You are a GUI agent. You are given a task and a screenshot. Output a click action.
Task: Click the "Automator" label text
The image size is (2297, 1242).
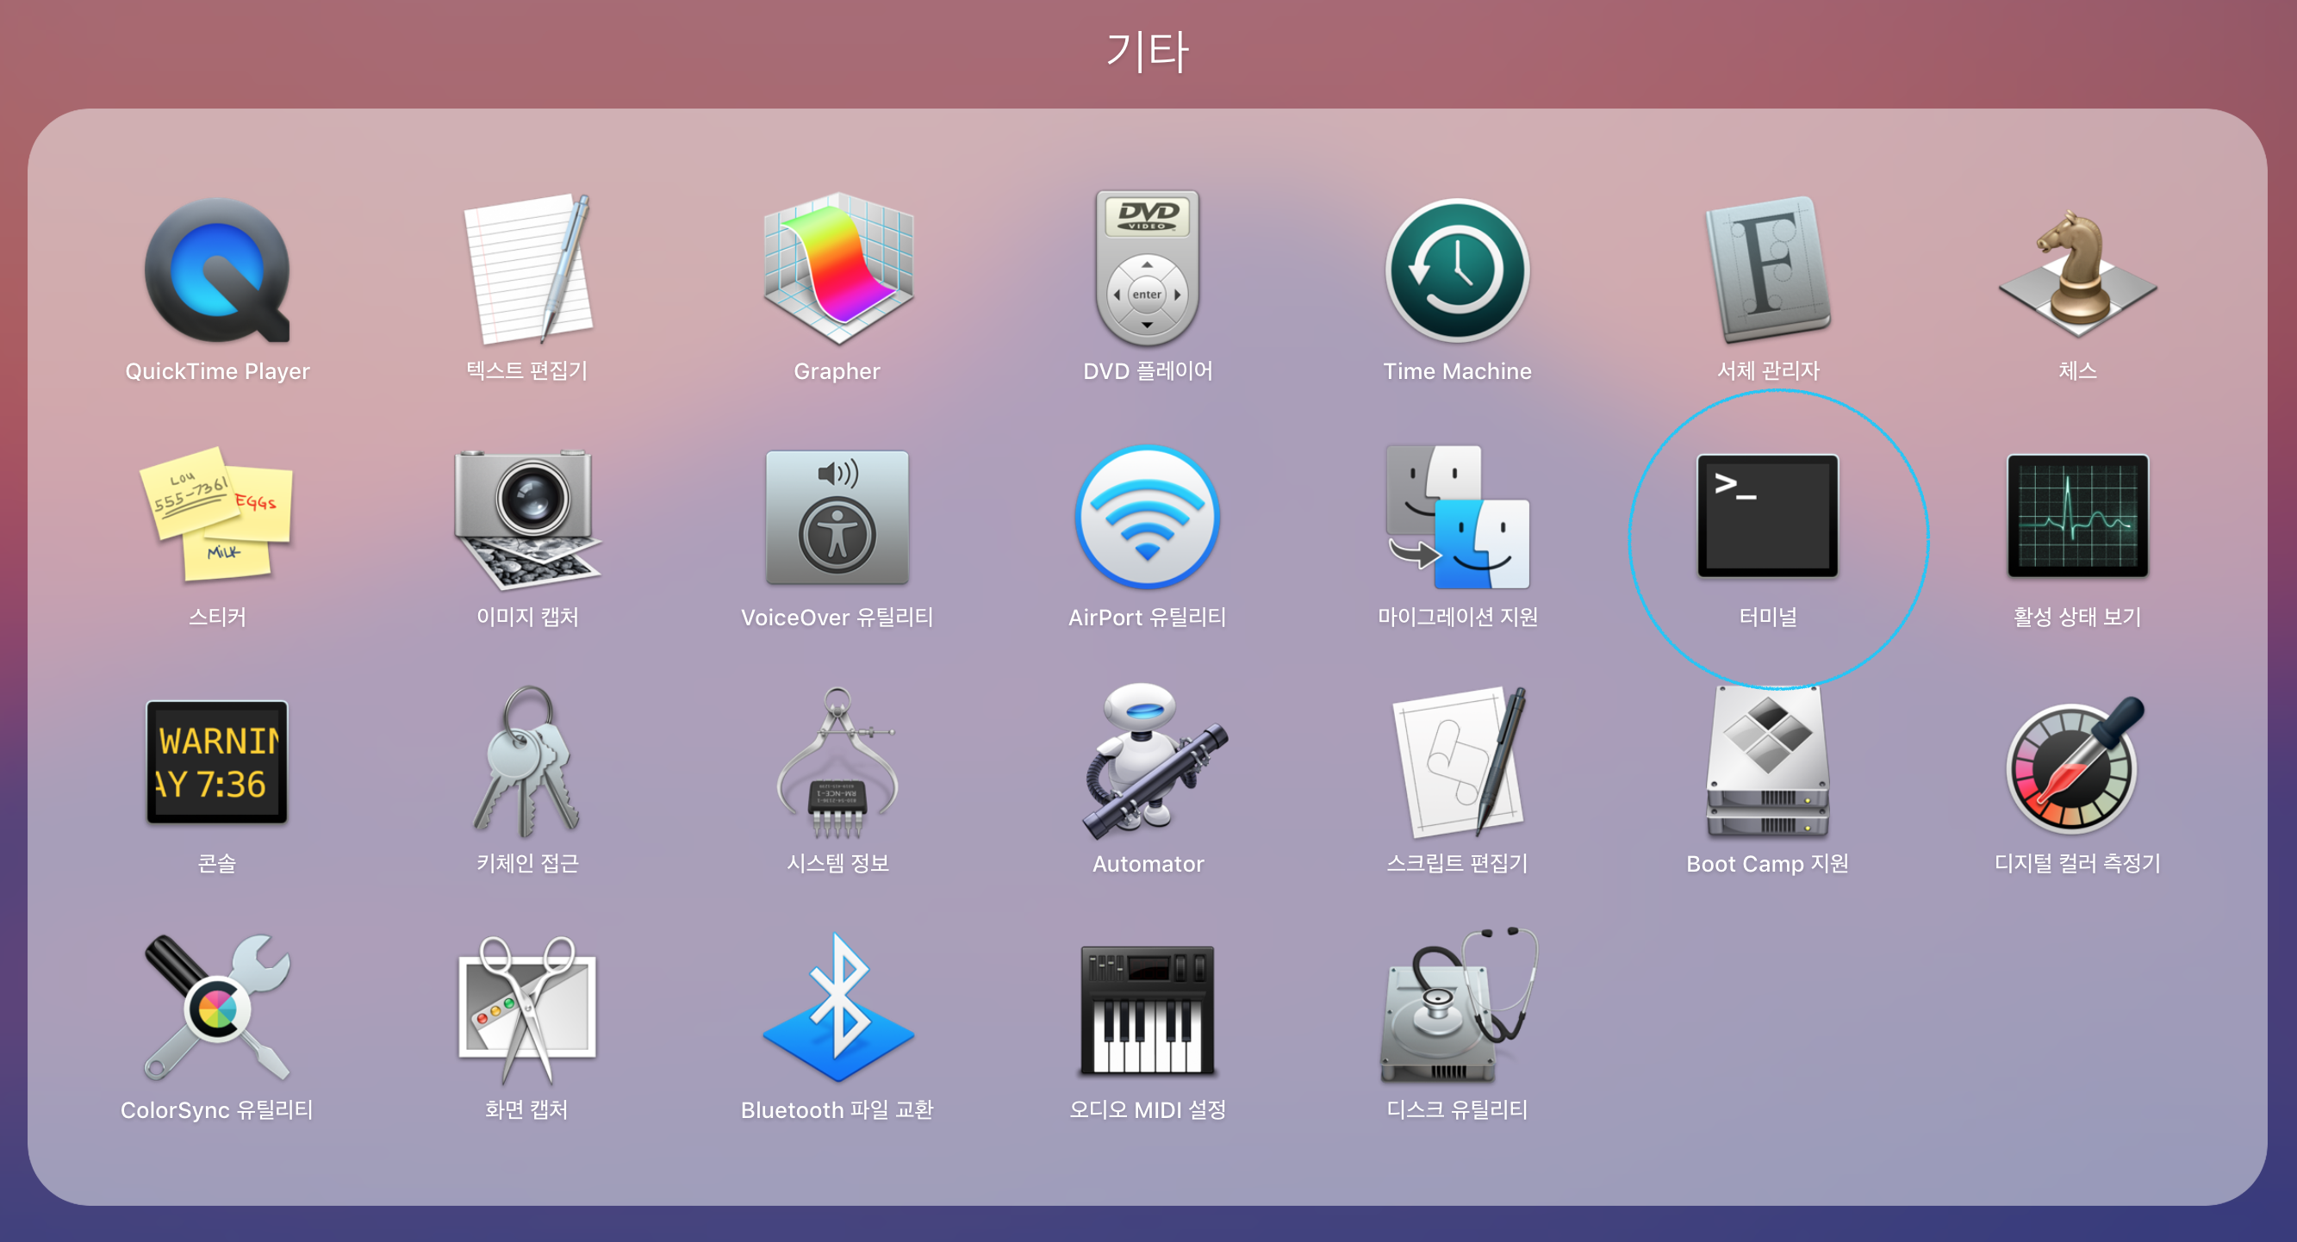click(1148, 864)
